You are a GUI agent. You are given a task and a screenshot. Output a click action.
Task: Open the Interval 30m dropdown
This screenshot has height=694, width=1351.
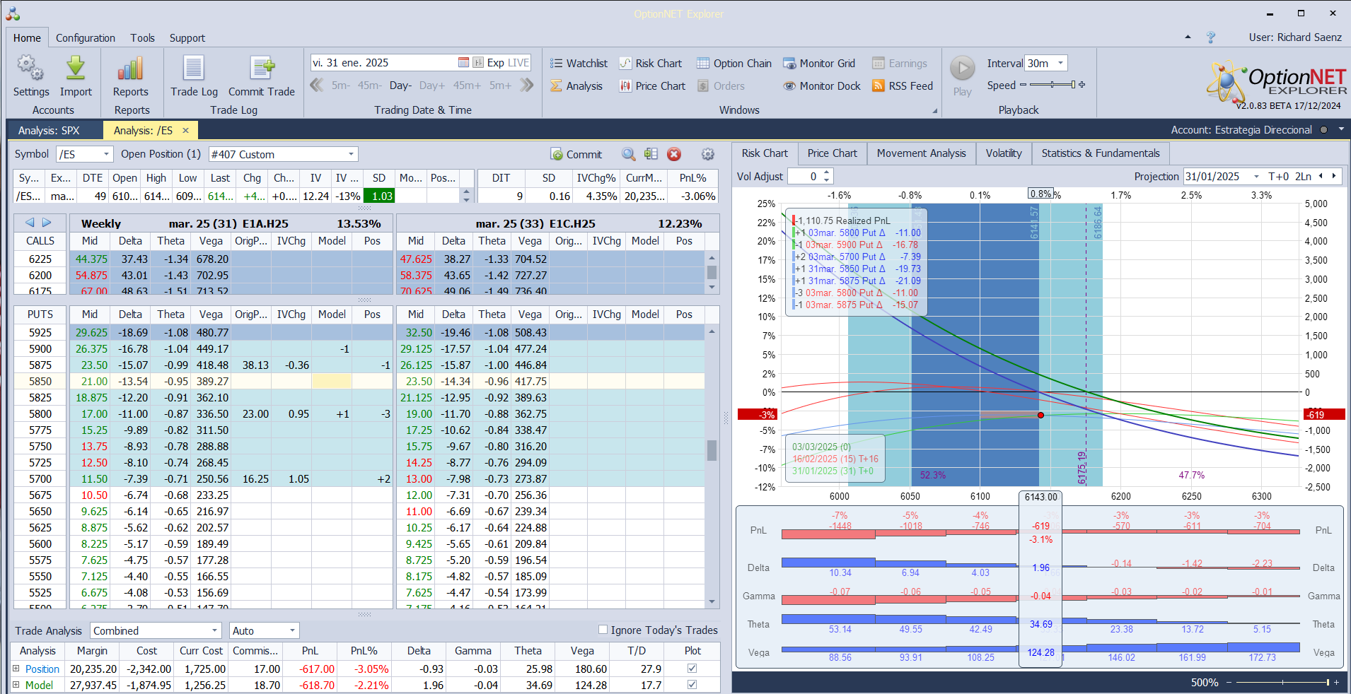click(x=1060, y=63)
